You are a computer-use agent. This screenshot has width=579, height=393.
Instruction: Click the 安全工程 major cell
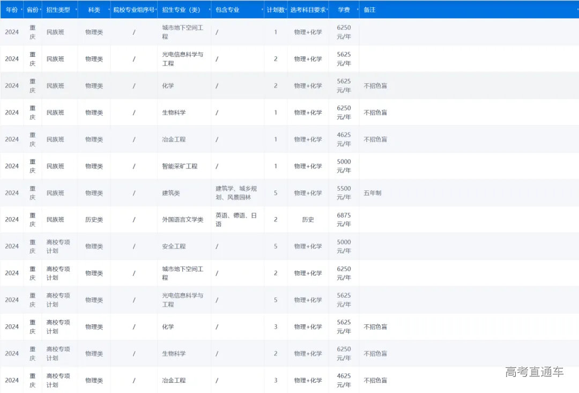click(x=174, y=246)
